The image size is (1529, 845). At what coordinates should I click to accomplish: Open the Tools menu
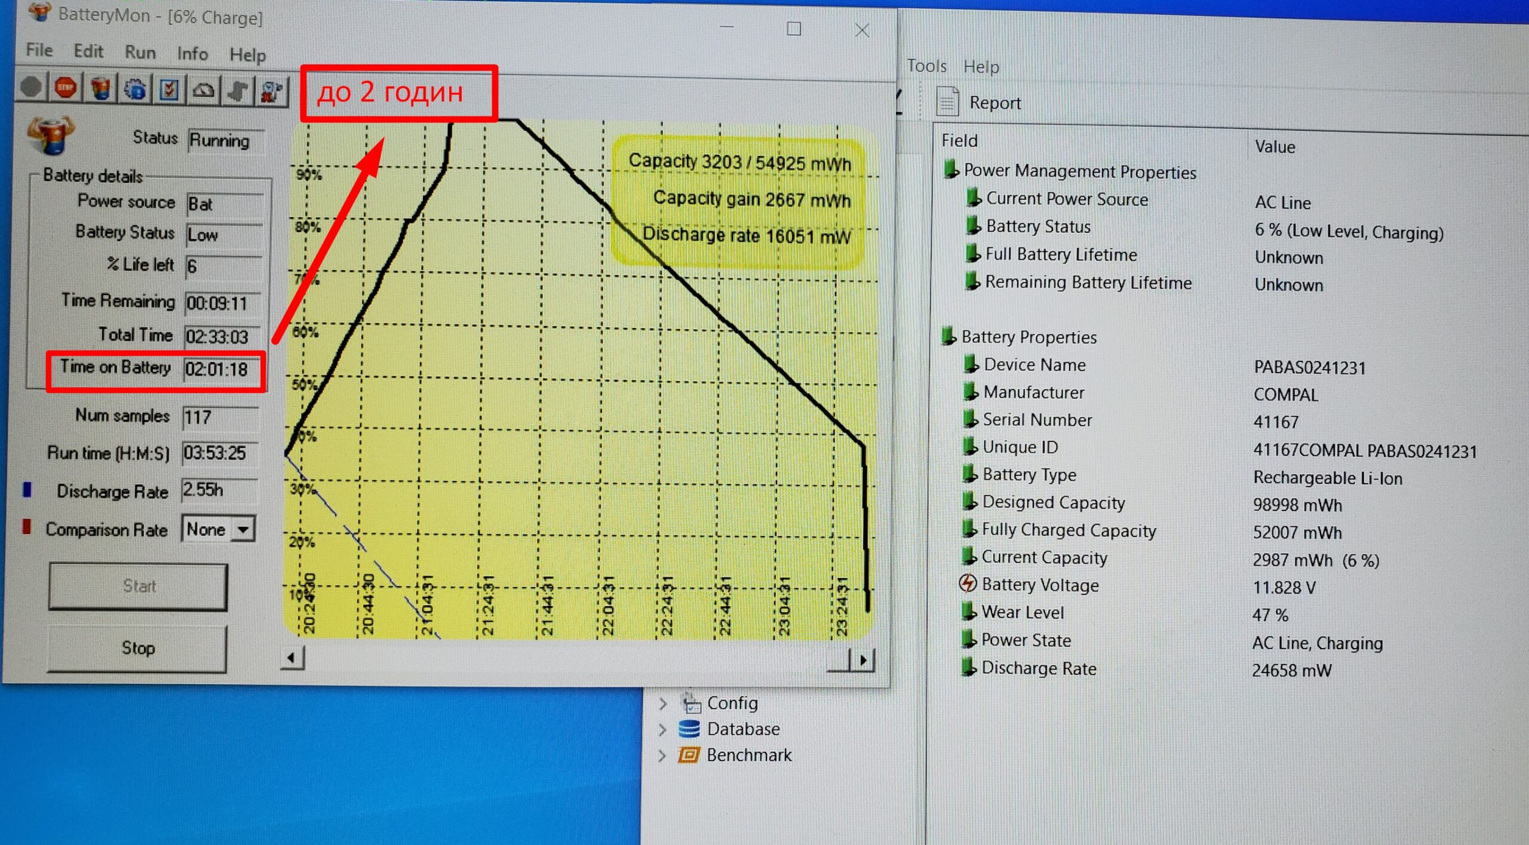[x=926, y=66]
